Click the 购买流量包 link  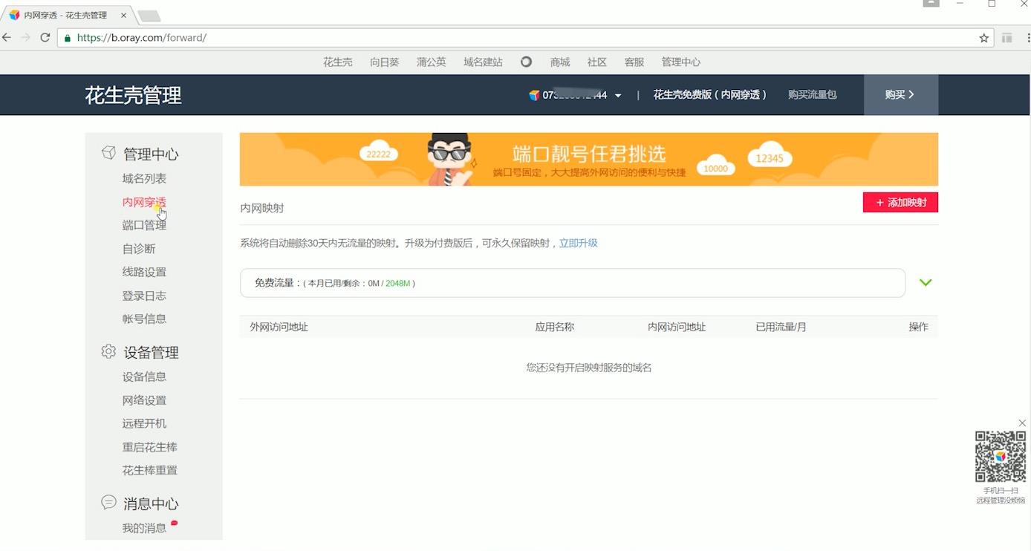pos(812,95)
